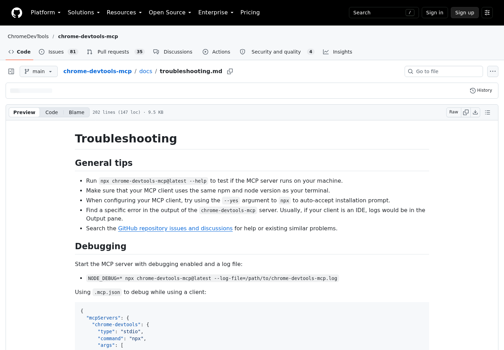Image resolution: width=504 pixels, height=350 pixels.
Task: Switch file view to Blame
Action: 77,112
